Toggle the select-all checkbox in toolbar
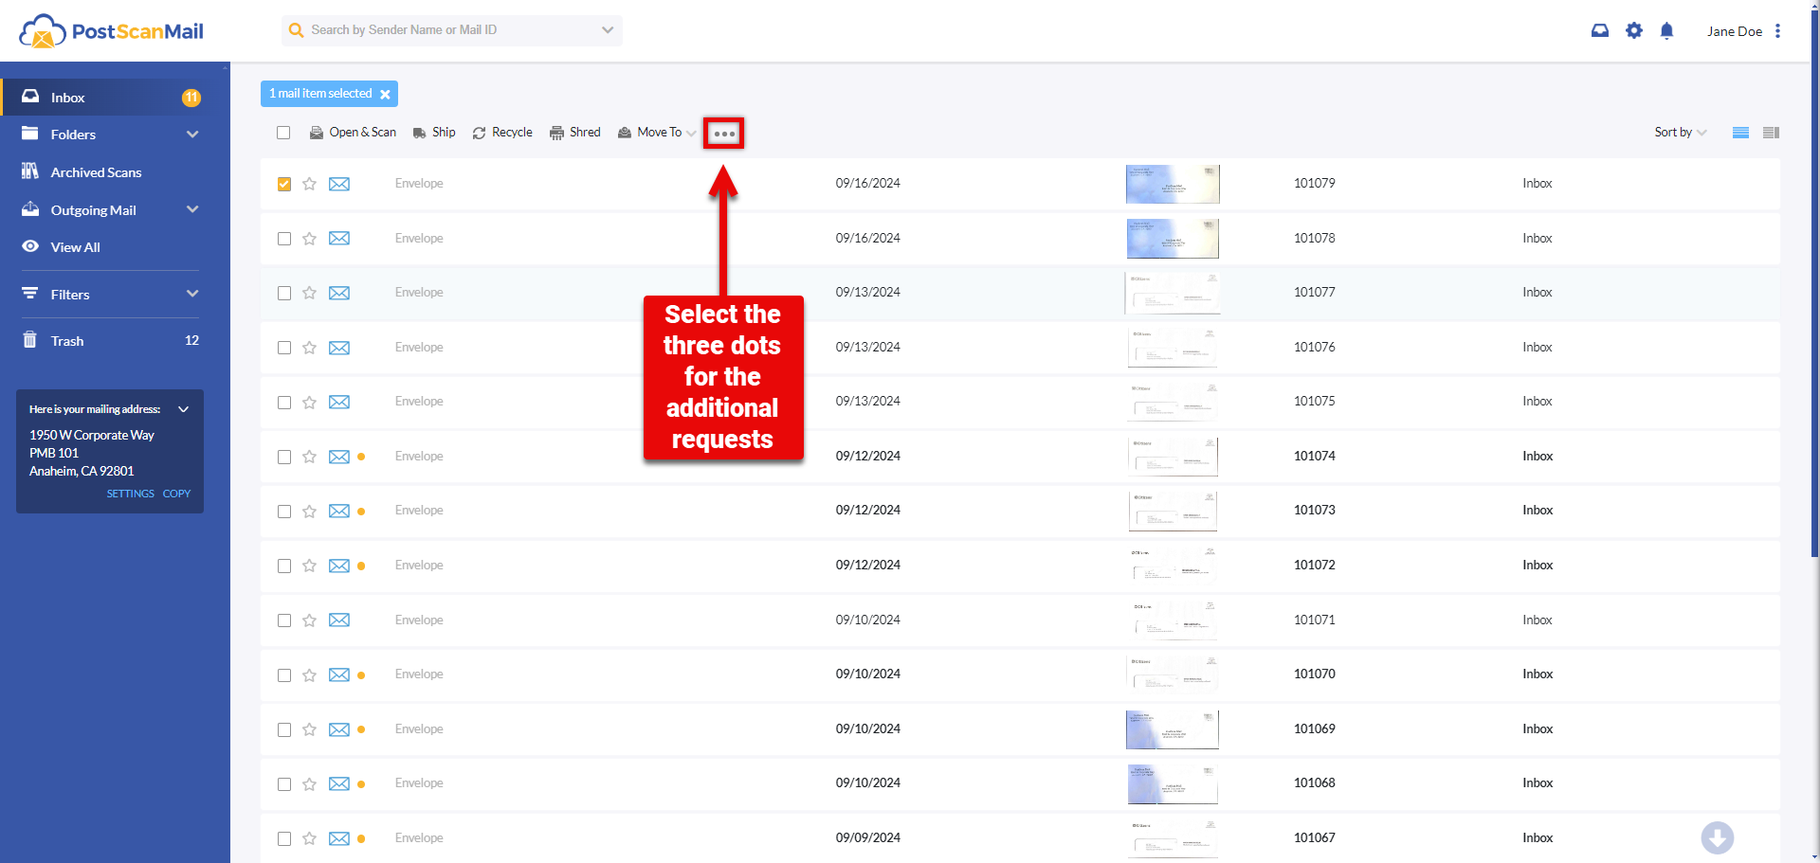This screenshot has height=863, width=1820. 283,133
